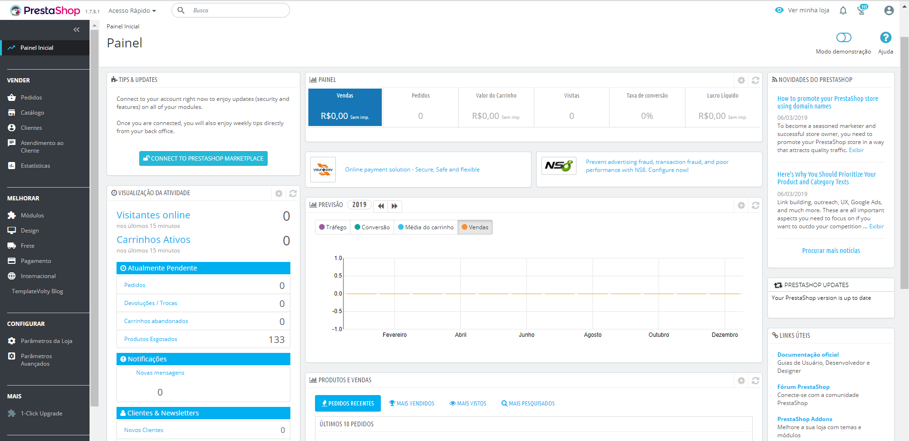Collapse the sidebar with the double-chevron icon
This screenshot has width=909, height=441.
click(x=76, y=30)
